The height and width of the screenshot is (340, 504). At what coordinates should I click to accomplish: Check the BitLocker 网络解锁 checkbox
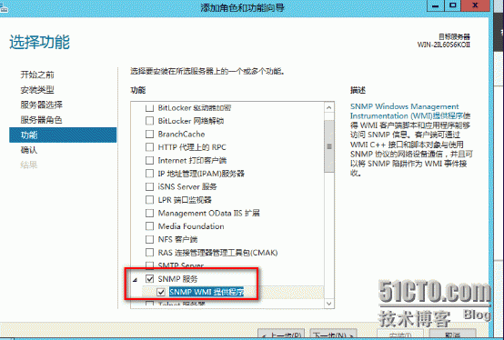pos(149,121)
